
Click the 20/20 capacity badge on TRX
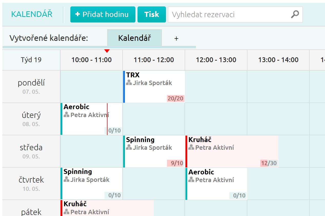[176, 98]
